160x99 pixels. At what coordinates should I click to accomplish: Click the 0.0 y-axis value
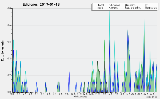[x=9, y=92]
